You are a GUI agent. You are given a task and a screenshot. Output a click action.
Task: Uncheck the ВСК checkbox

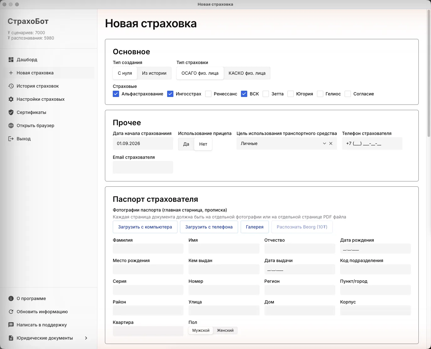click(244, 94)
